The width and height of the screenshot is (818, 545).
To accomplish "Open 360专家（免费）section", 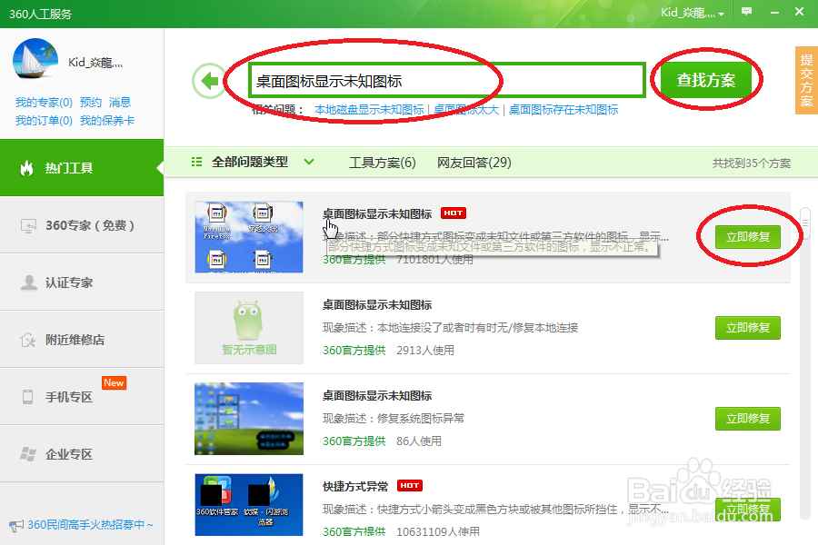I will click(x=82, y=225).
